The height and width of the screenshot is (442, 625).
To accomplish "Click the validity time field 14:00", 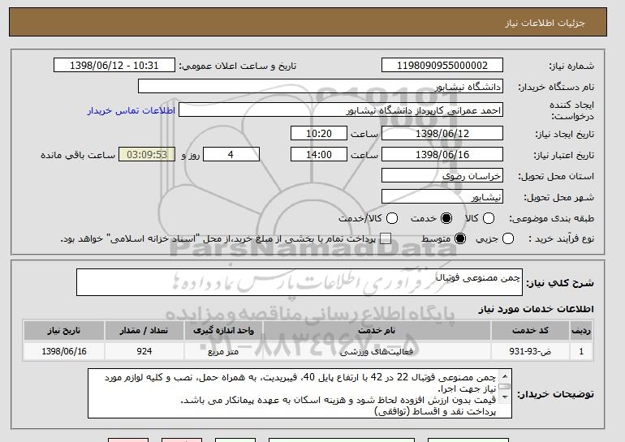I will tap(319, 155).
